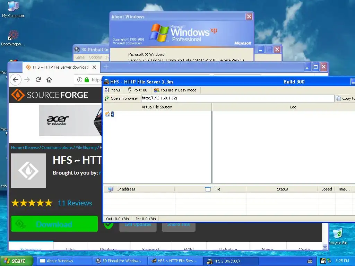Click the HFS title bar icon
355x266 pixels.
pos(106,82)
